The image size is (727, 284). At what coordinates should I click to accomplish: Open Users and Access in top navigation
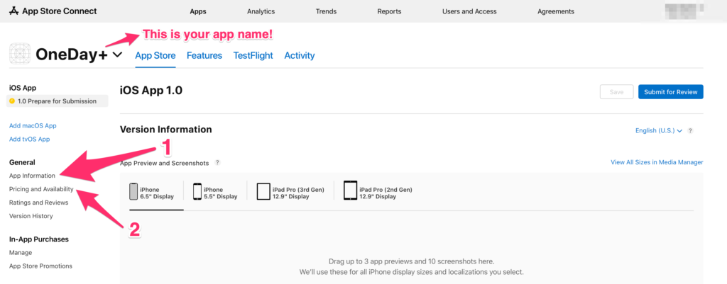point(469,11)
